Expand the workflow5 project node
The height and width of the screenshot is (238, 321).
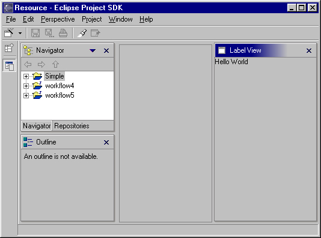click(26, 95)
